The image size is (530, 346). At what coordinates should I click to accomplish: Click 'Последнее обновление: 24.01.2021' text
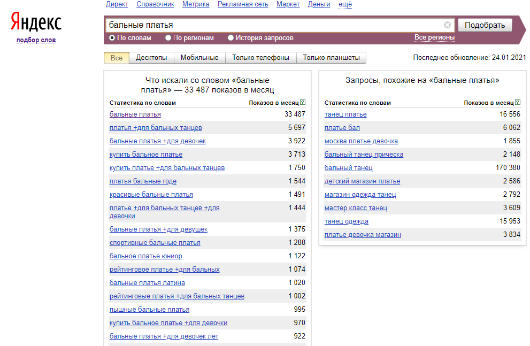470,57
